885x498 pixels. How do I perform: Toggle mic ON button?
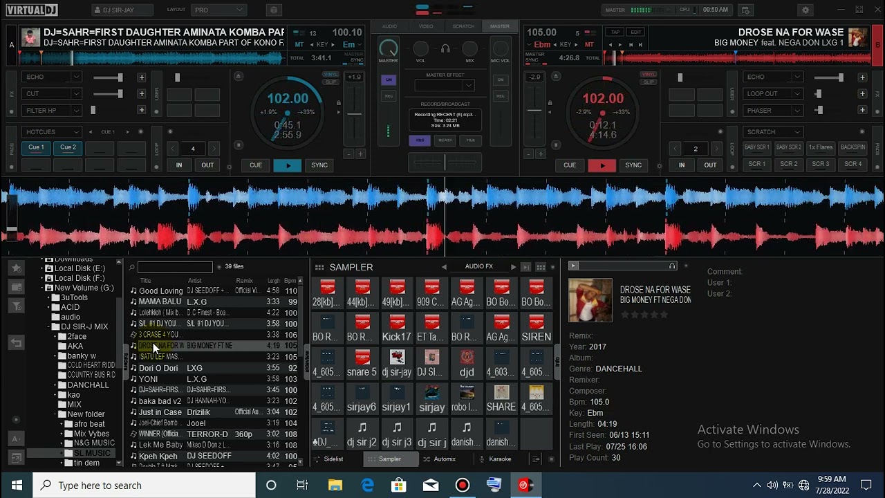tap(501, 80)
